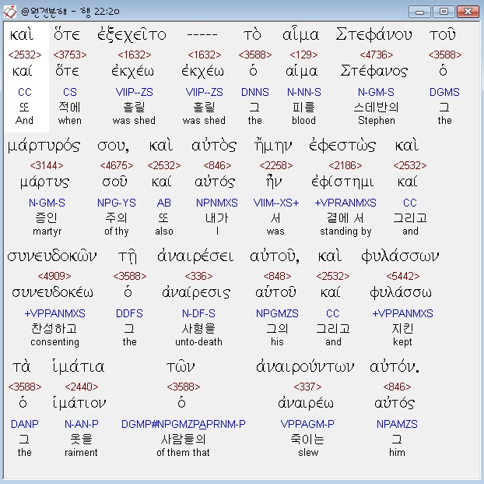Click the parsing code VIIM--XS+
The image size is (484, 484).
pos(276,203)
